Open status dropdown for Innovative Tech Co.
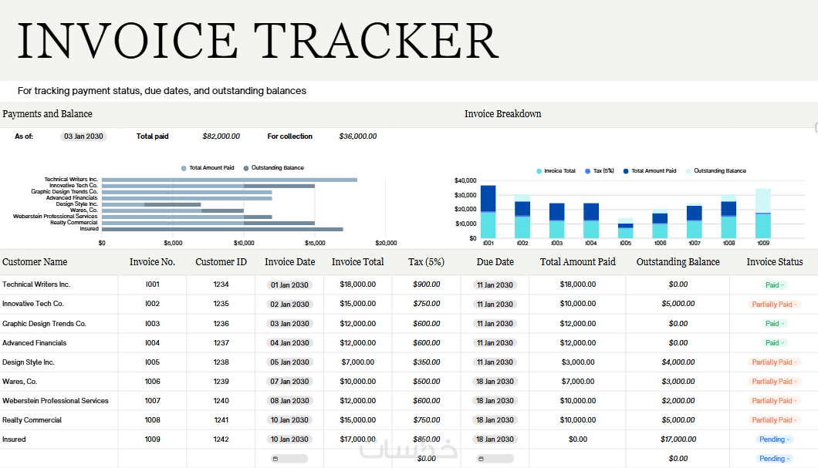The width and height of the screenshot is (818, 468). coord(774,305)
